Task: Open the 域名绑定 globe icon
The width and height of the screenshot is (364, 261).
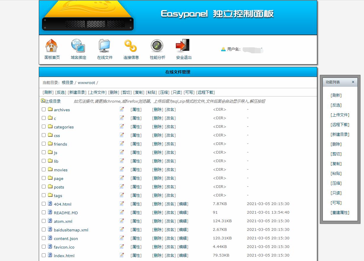Action: coord(78,46)
